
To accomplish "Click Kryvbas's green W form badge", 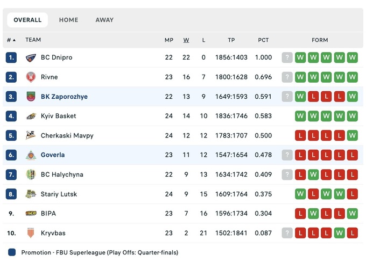I will pos(339,233).
